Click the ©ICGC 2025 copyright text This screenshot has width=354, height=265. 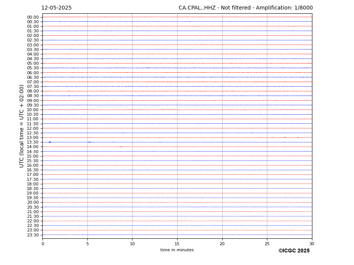click(x=294, y=251)
